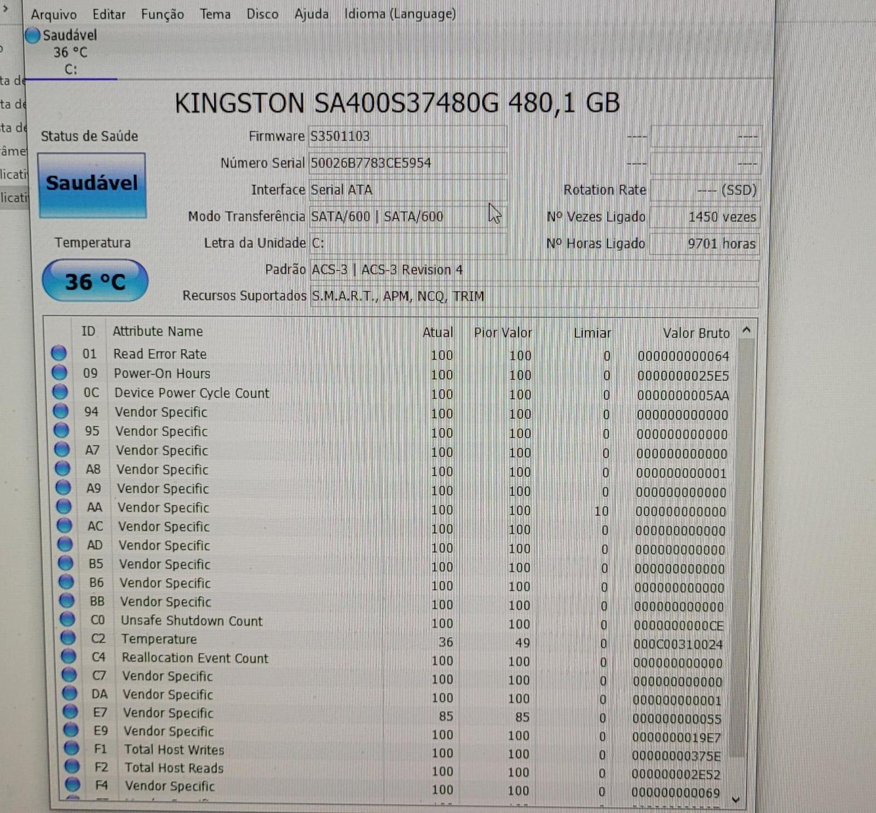The height and width of the screenshot is (813, 876).
Task: Click the blue status circle beside Saudável at top
Action: (33, 35)
